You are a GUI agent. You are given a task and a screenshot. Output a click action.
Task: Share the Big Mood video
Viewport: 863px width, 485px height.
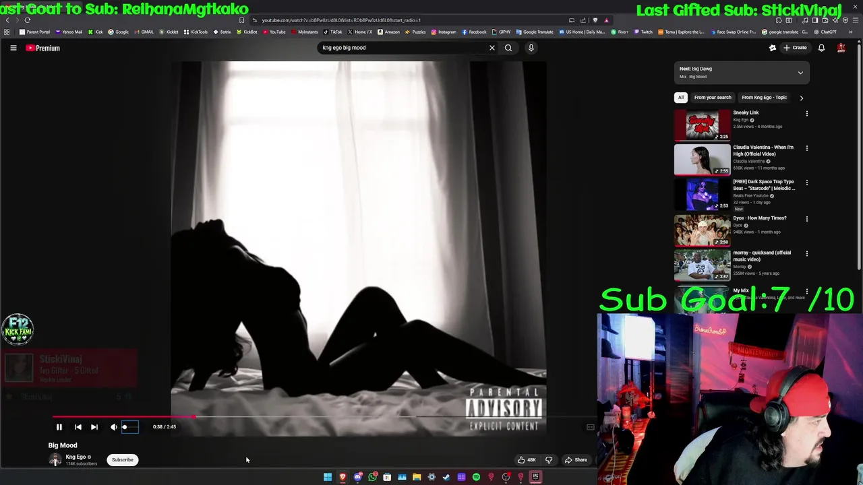point(576,459)
